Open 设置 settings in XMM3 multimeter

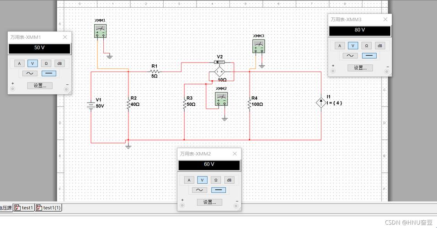pos(360,67)
